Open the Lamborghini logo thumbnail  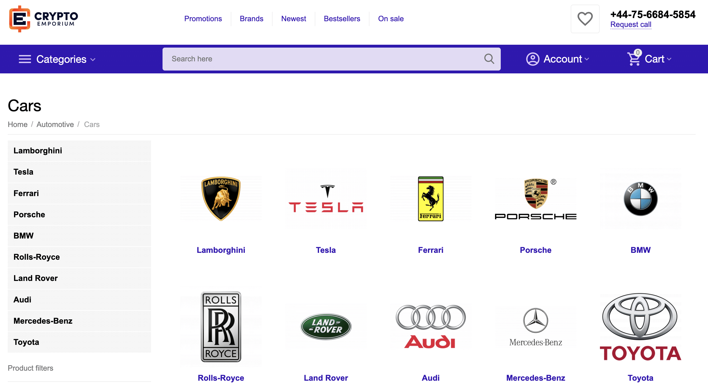coord(221,199)
